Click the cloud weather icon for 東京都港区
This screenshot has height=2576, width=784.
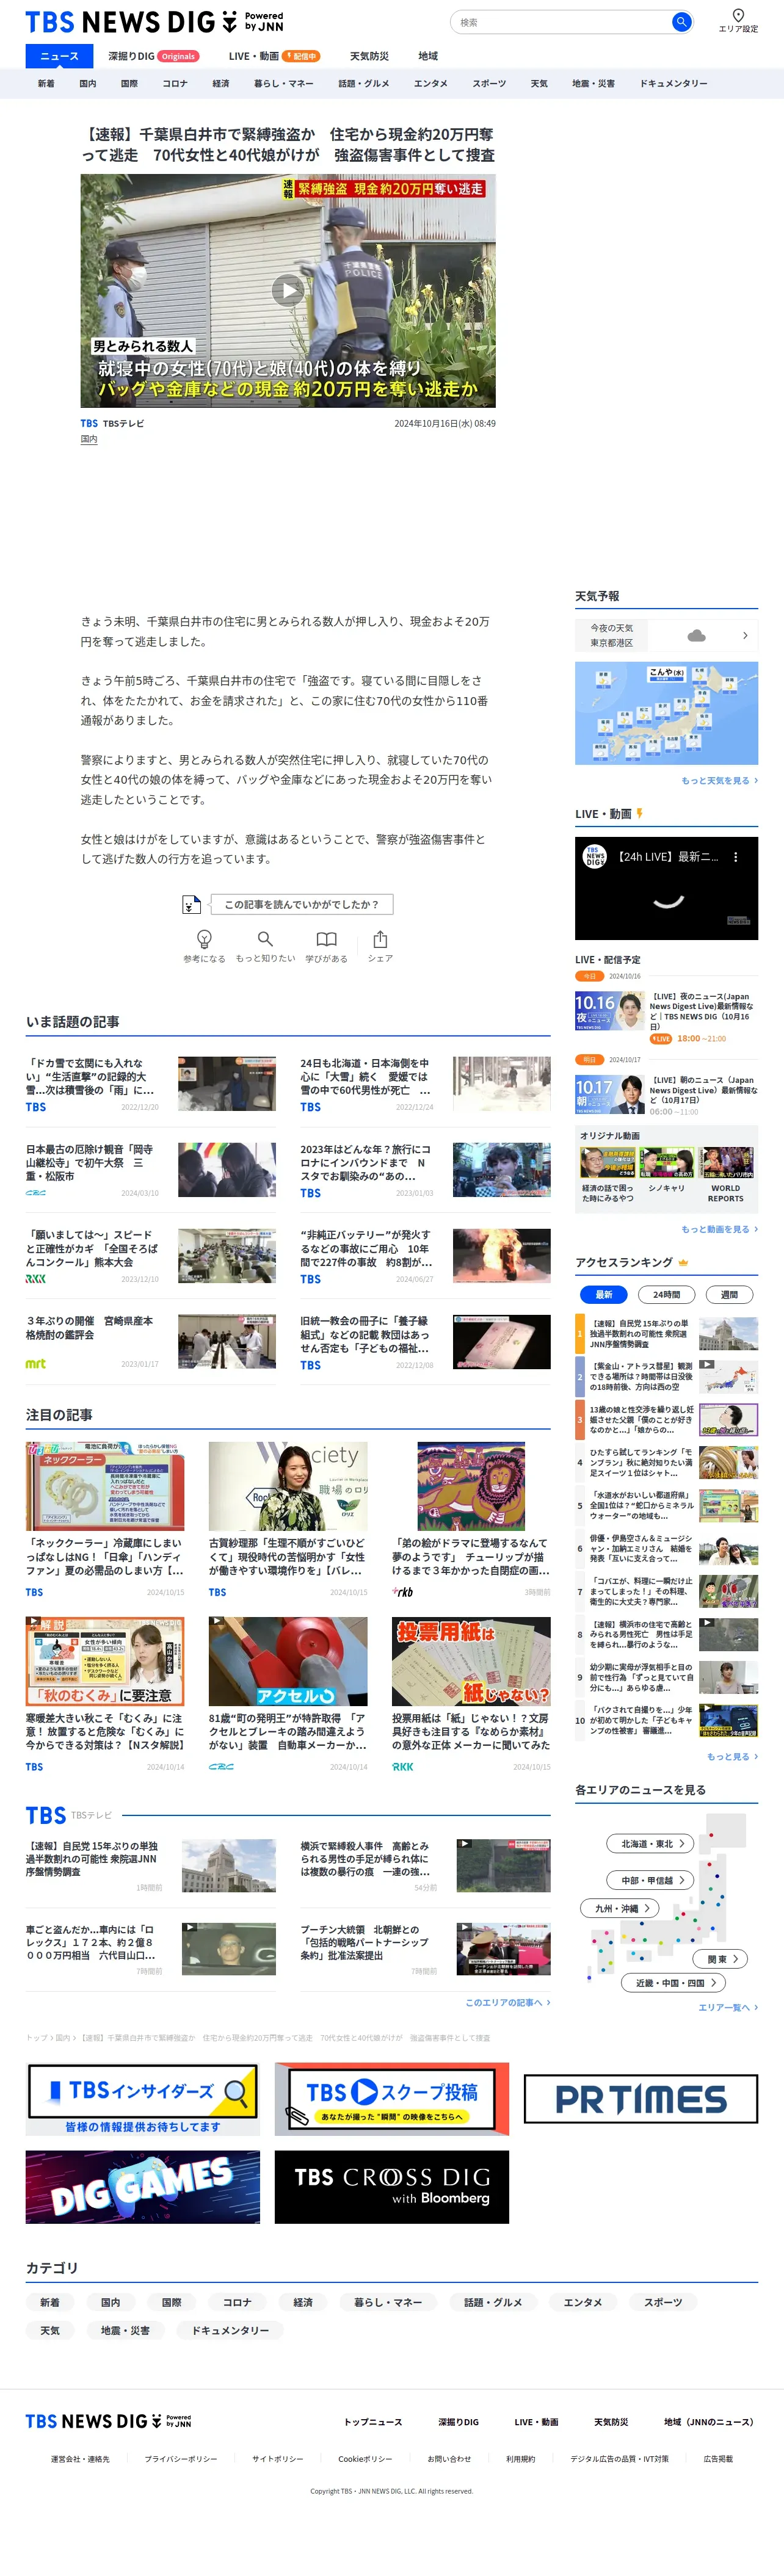click(x=697, y=635)
